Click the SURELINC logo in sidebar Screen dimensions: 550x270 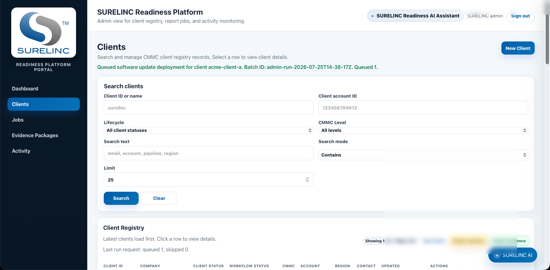point(44,33)
